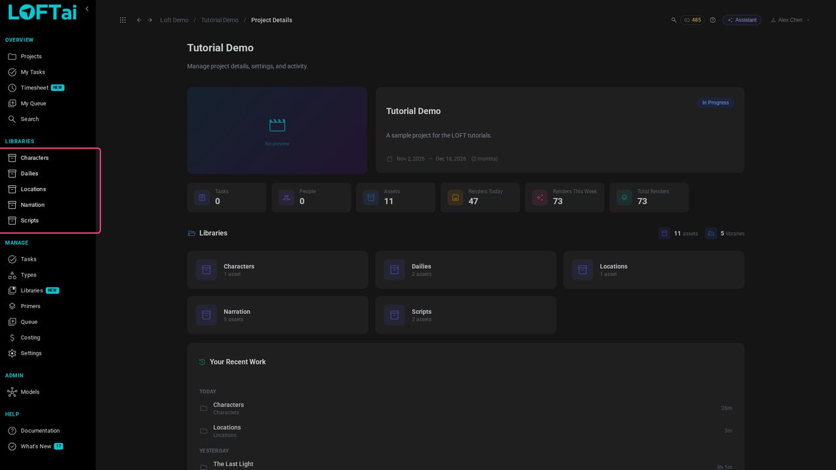Open the Timesheet sidebar item
Screen dimensions: 836x470
(48, 87)
